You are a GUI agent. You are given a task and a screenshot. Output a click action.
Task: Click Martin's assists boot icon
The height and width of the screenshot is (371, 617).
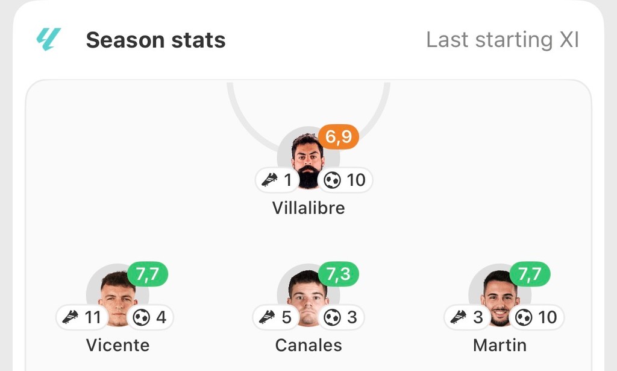pos(459,317)
